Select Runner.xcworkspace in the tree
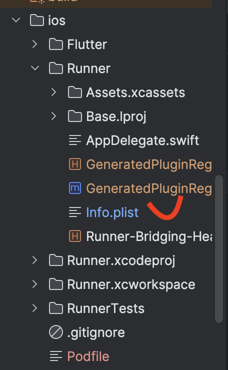This screenshot has height=370, width=228. pos(131,284)
